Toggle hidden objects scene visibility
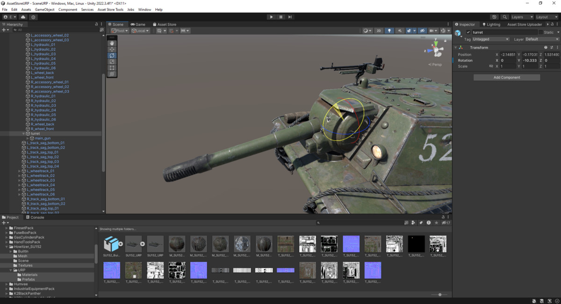561x304 pixels. [x=422, y=30]
